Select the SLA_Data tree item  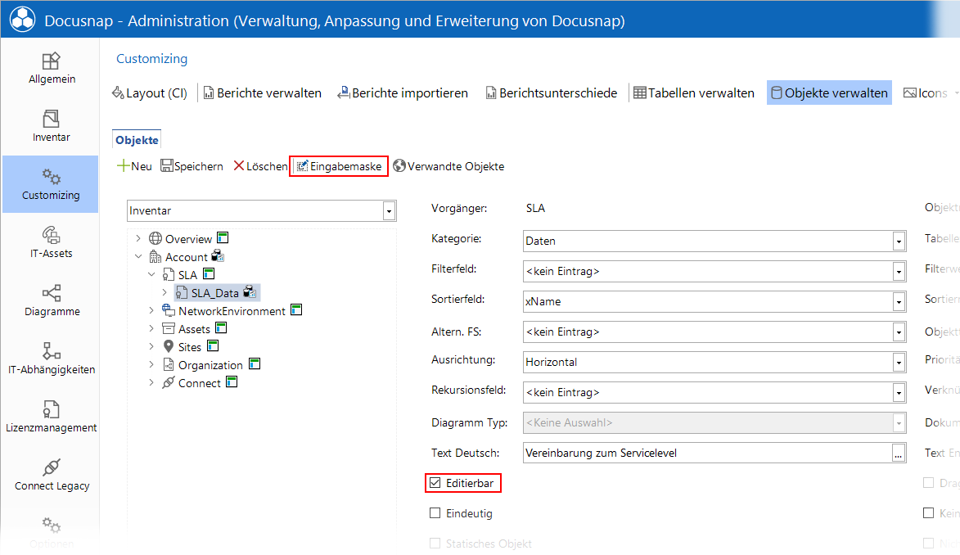click(218, 293)
